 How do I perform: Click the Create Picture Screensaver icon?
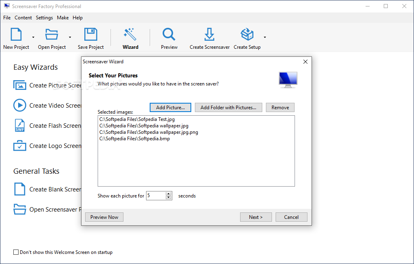pos(20,85)
